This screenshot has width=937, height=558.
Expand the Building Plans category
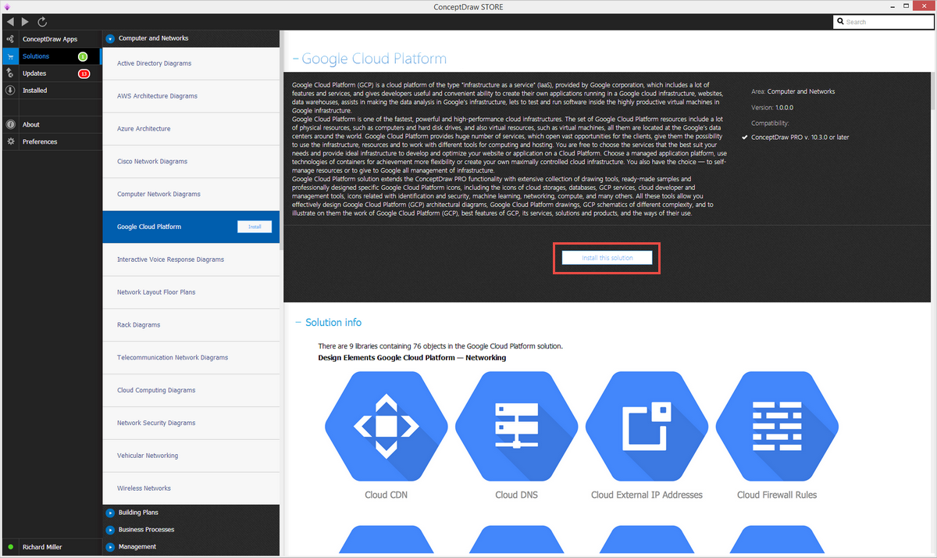pos(110,513)
